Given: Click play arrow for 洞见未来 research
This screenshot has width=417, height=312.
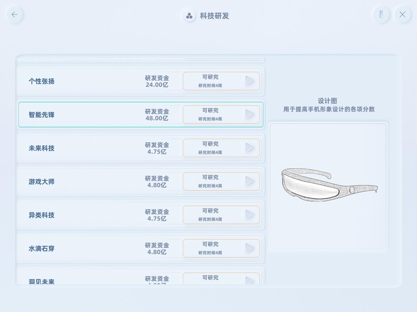Looking at the screenshot, I should point(250,280).
